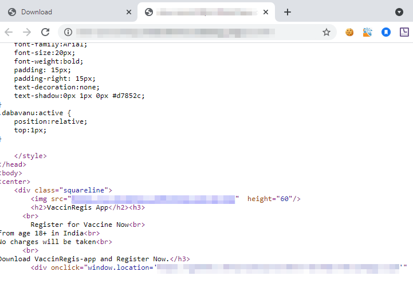413x295 pixels.
Task: Reload the current page
Action: point(45,32)
